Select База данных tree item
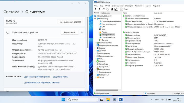 [x=103, y=75]
